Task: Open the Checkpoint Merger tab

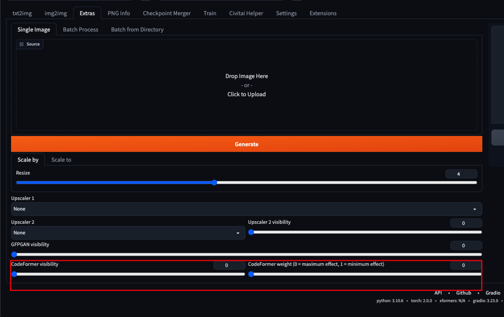Action: pos(166,13)
